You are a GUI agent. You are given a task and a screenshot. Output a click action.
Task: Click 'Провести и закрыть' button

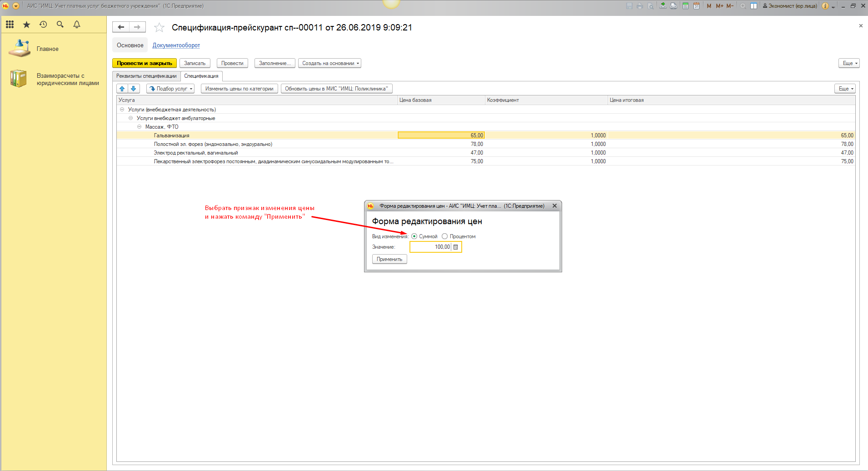click(x=144, y=63)
